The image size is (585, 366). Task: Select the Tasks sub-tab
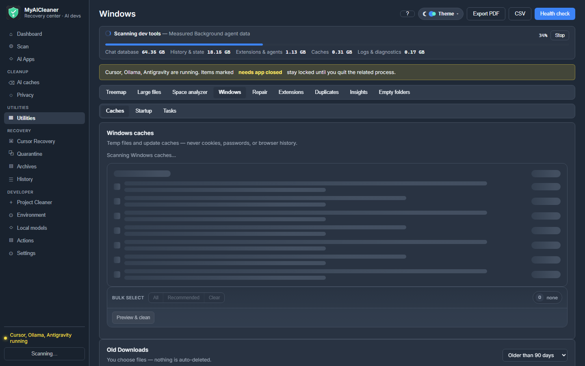170,111
